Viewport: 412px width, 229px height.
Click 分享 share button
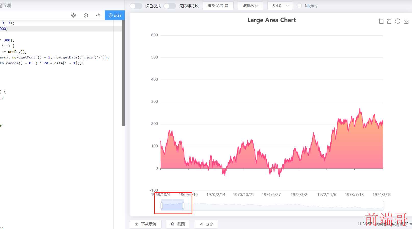(206, 224)
